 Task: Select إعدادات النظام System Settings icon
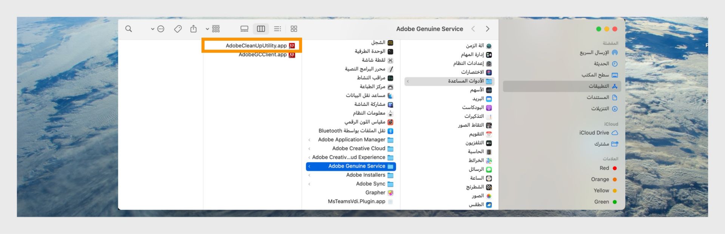coord(489,64)
